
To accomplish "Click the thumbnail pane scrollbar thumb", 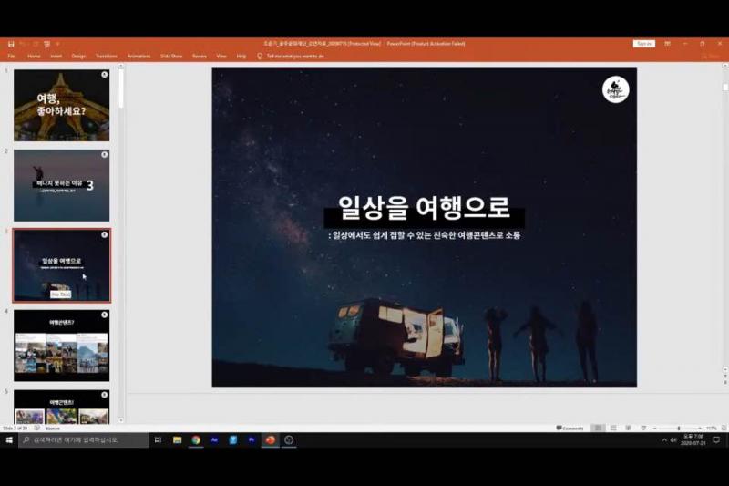I will [121, 88].
